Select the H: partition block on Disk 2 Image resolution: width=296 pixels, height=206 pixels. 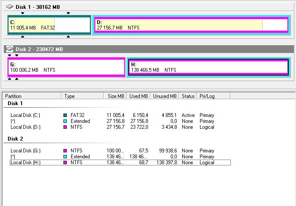point(208,67)
